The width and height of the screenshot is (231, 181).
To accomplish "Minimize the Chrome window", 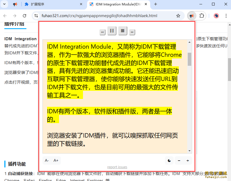I will click(201, 4).
